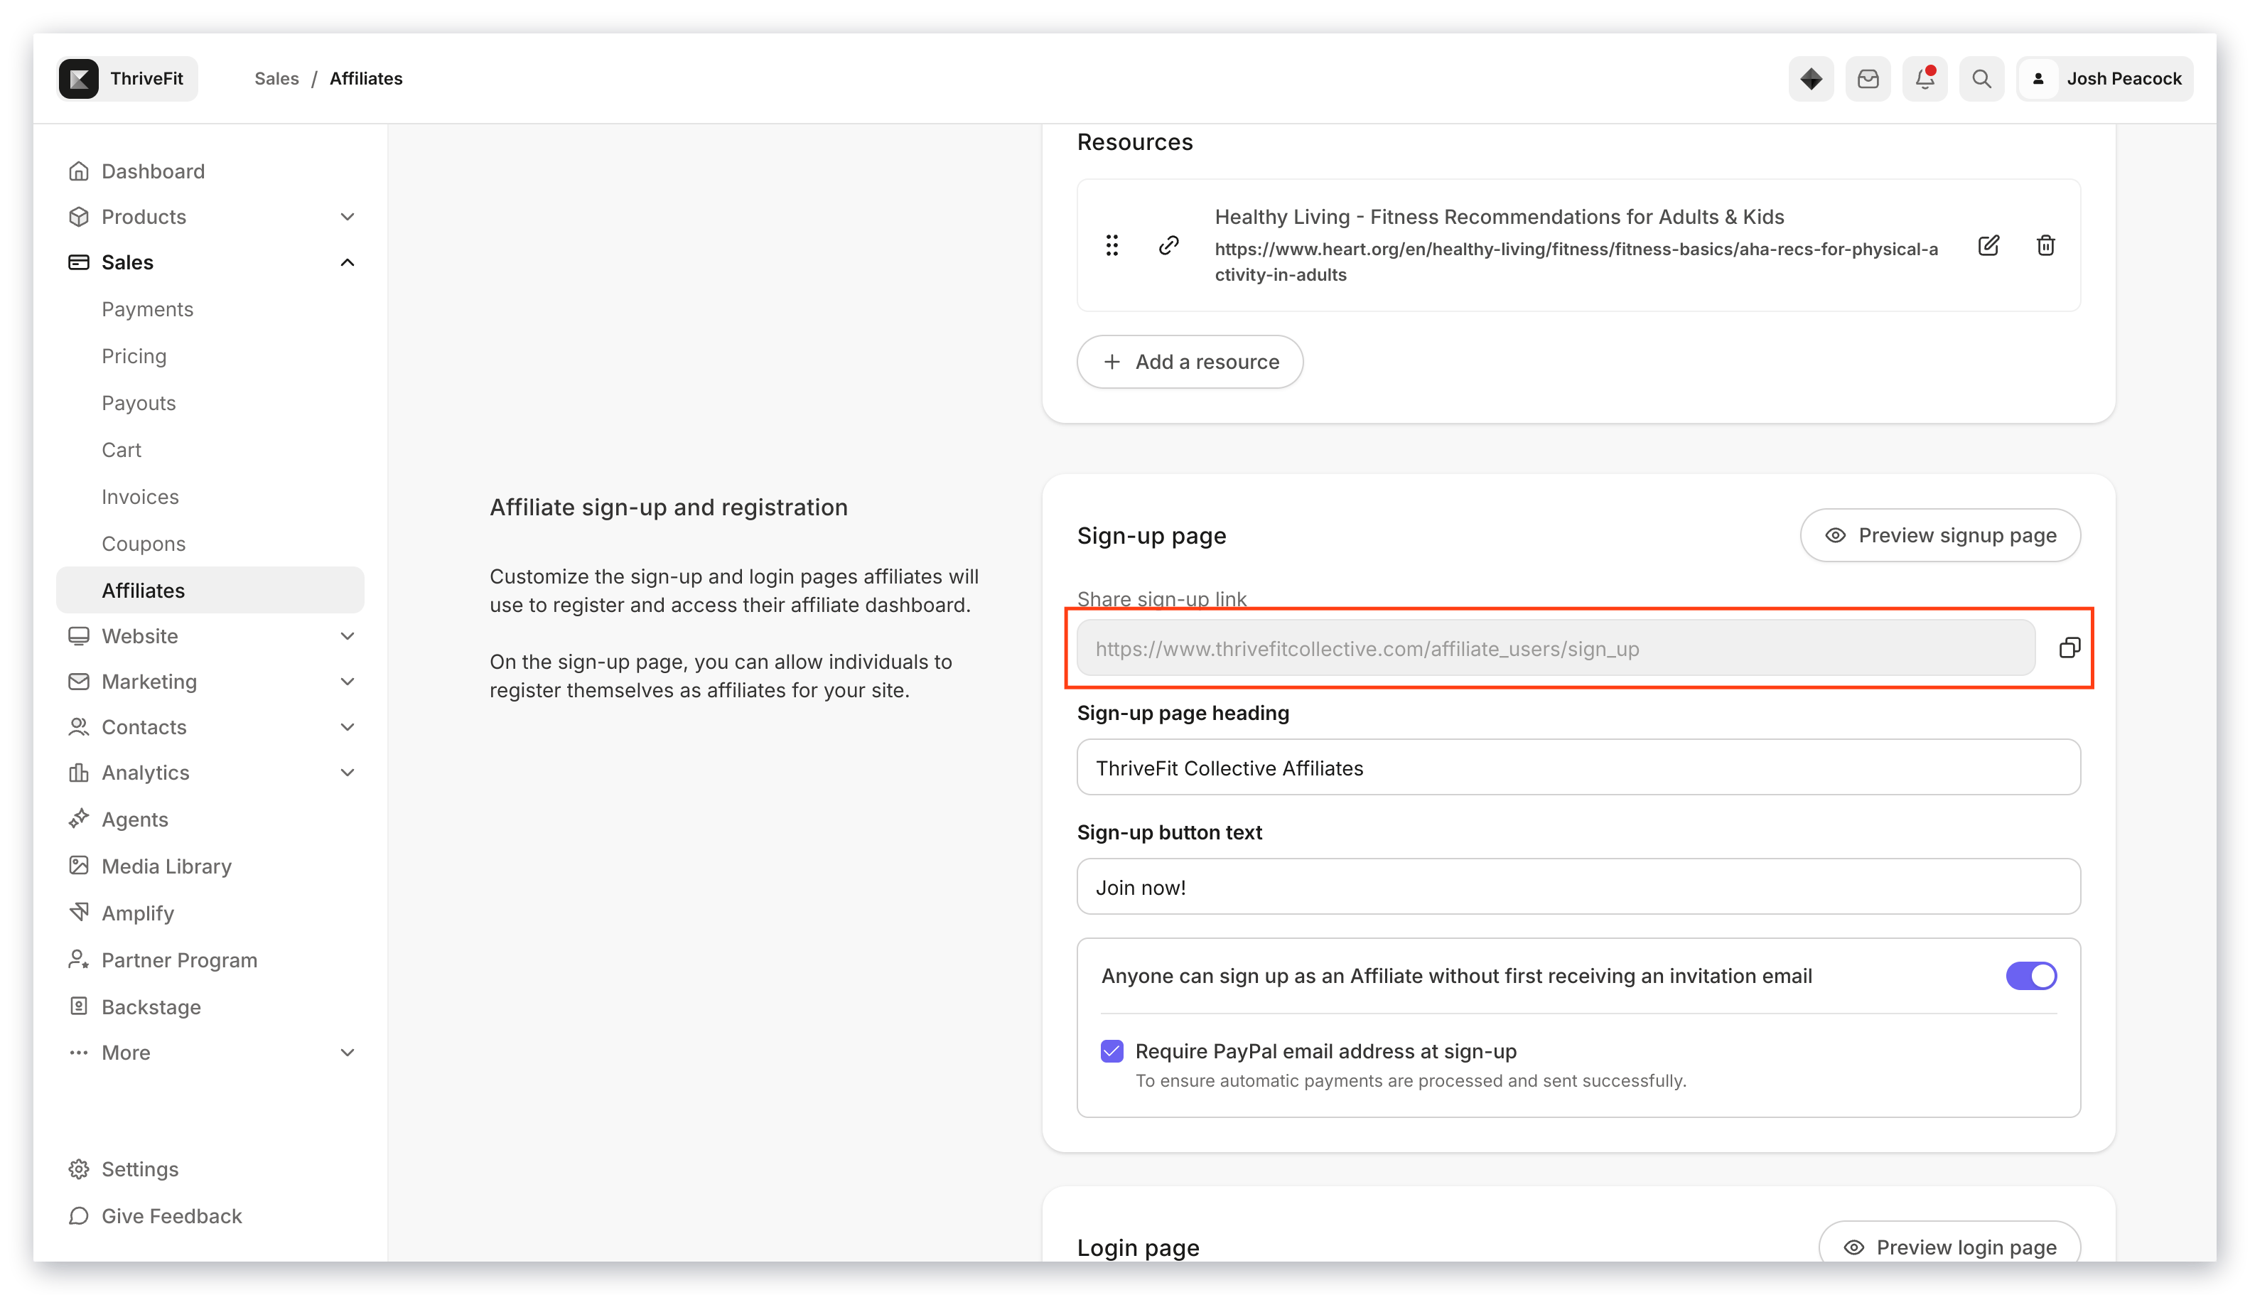Select Affiliates in the sidebar
Viewport: 2250px width, 1295px height.
click(210, 591)
